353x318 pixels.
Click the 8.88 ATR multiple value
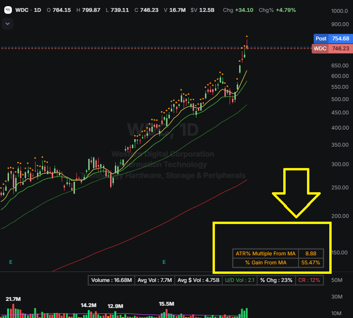(311, 253)
